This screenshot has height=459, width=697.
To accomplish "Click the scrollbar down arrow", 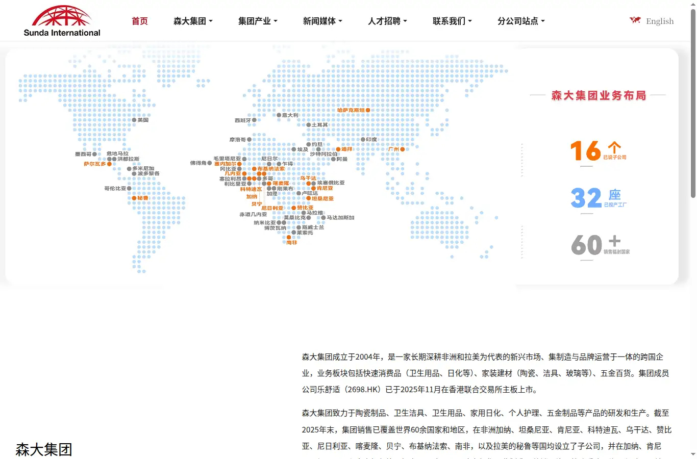I will 693,454.
